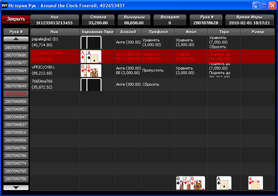Click the Карманная Пара column header

pos(98,32)
